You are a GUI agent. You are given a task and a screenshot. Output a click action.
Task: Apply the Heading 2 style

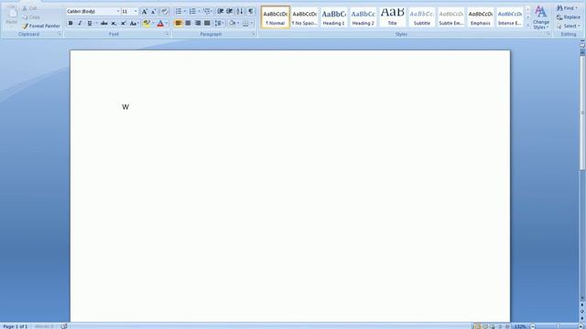click(x=363, y=17)
